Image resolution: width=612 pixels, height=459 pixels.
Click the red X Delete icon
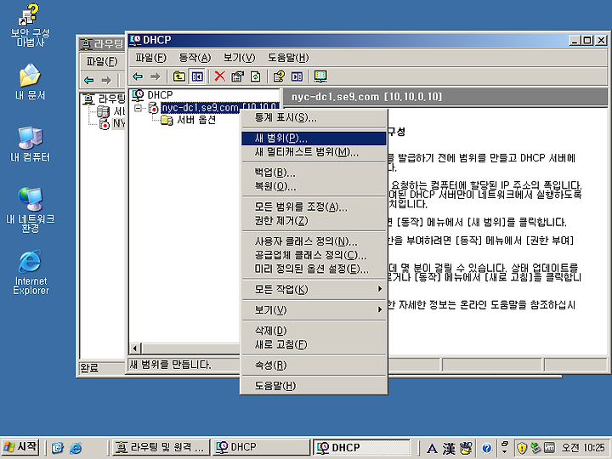(220, 76)
